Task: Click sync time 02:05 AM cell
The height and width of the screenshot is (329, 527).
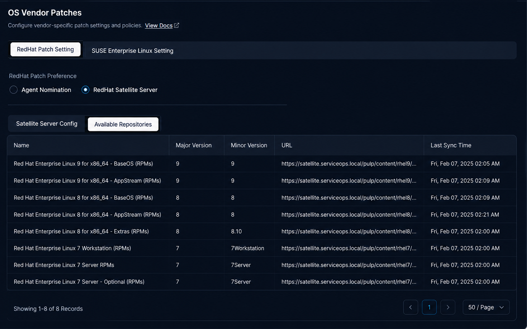Action: (465, 164)
